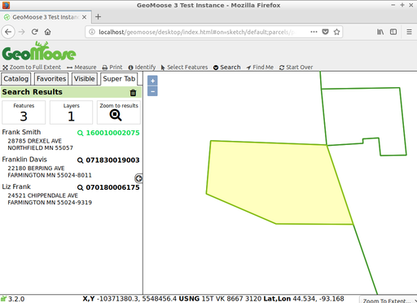Viewport: 417px width, 303px height.
Task: Zoom to parcel 070180006175
Action: [x=108, y=187]
